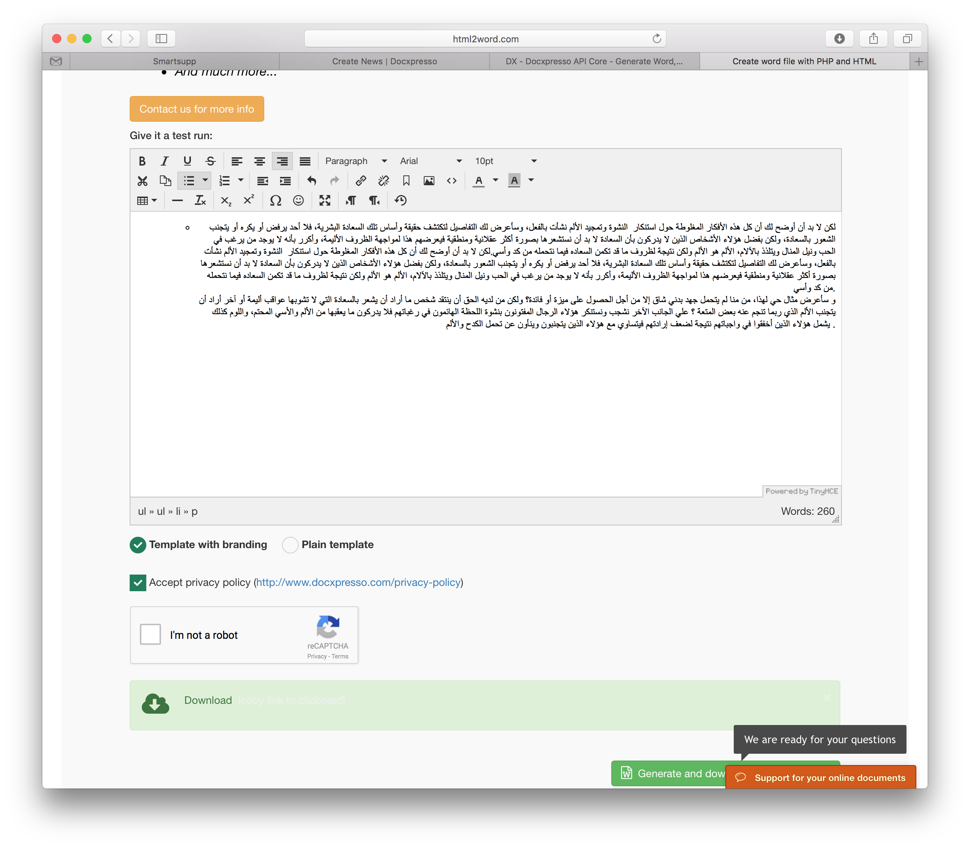Image resolution: width=970 pixels, height=849 pixels.
Task: Click the privacy-policy link
Action: click(357, 583)
